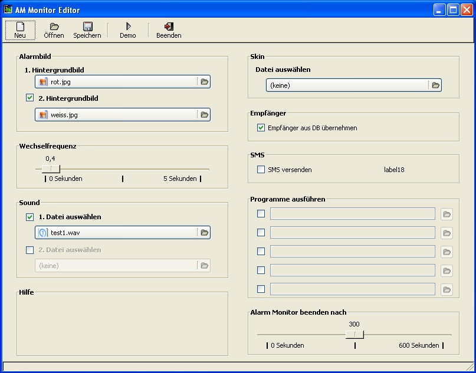Check the fourth Programme ausführen checkbox
This screenshot has height=373, width=476.
click(x=261, y=270)
